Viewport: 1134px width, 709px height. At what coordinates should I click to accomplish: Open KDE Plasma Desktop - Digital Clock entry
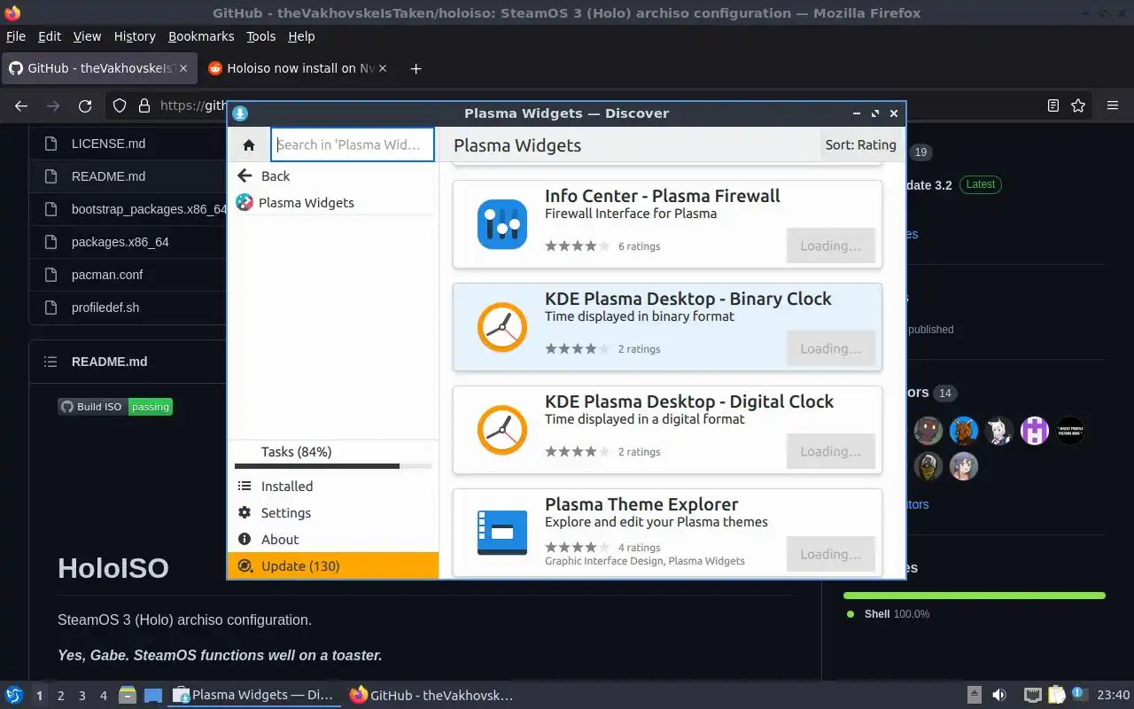click(667, 430)
